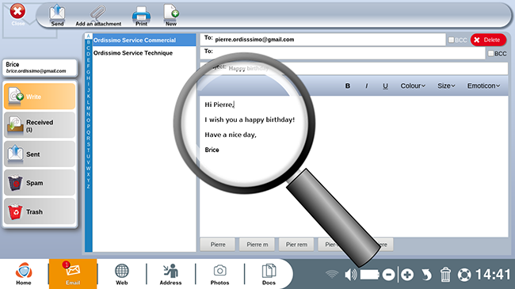Image resolution: width=515 pixels, height=289 pixels.
Task: Open the Received mailbox
Action: 40,125
